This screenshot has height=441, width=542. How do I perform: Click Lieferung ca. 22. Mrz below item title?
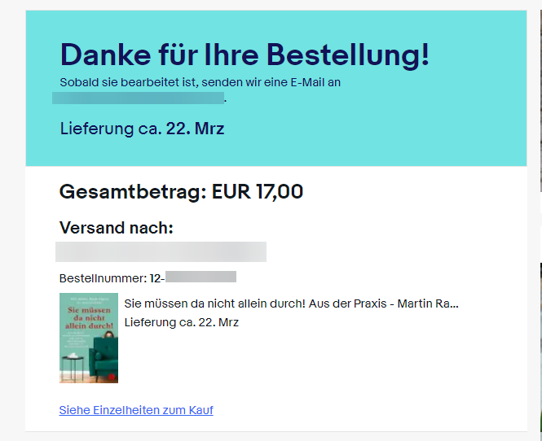pos(182,322)
